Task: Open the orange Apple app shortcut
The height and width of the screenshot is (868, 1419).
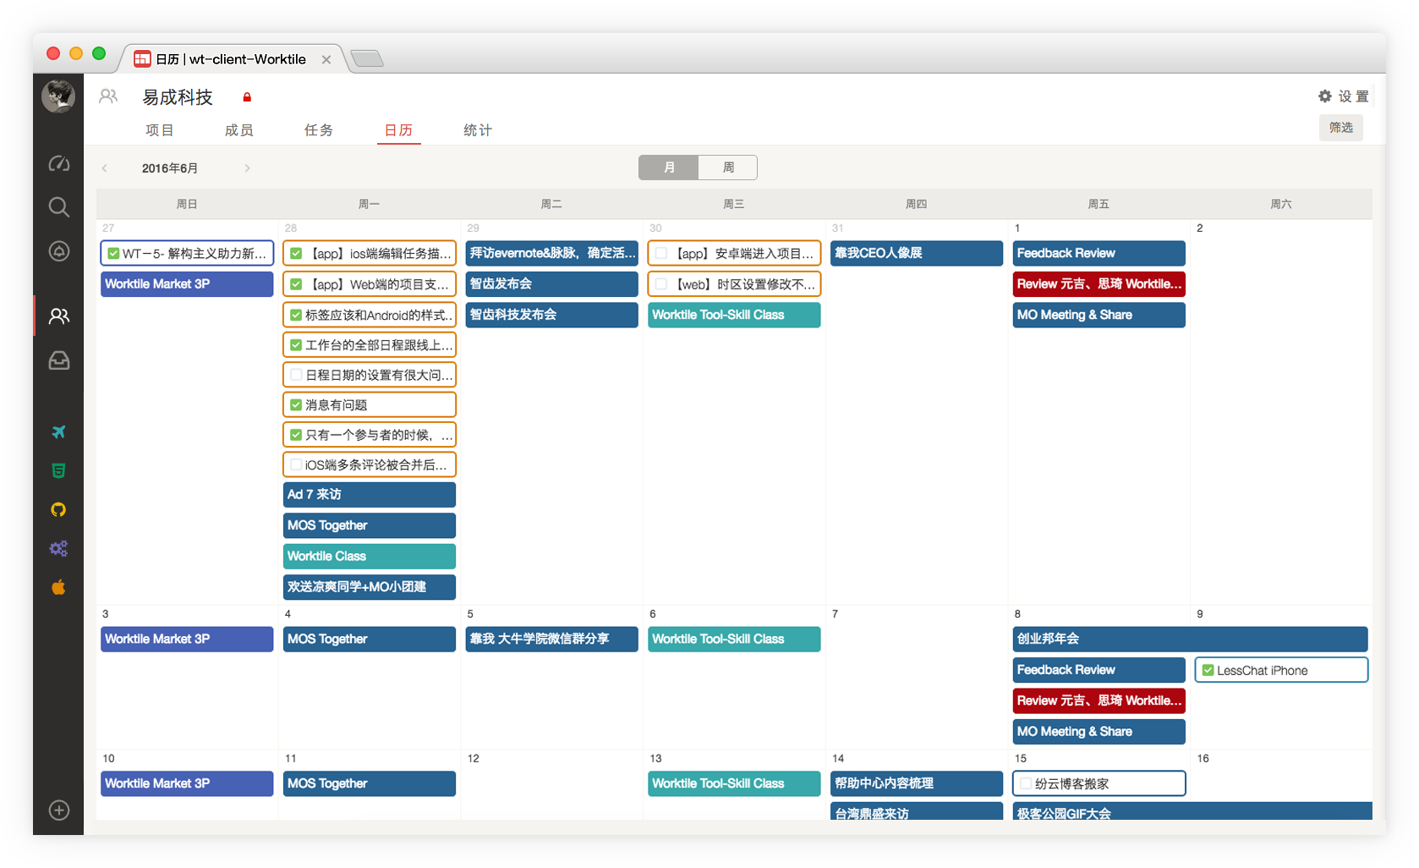Action: coord(58,587)
